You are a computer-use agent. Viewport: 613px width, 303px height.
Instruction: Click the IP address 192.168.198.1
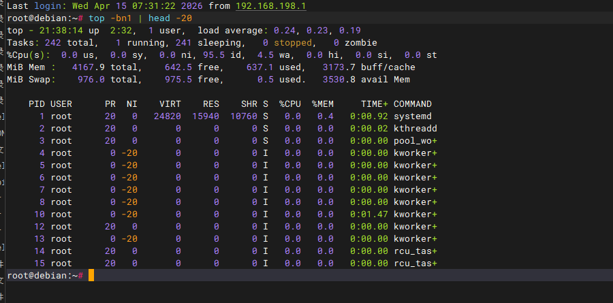tap(271, 6)
